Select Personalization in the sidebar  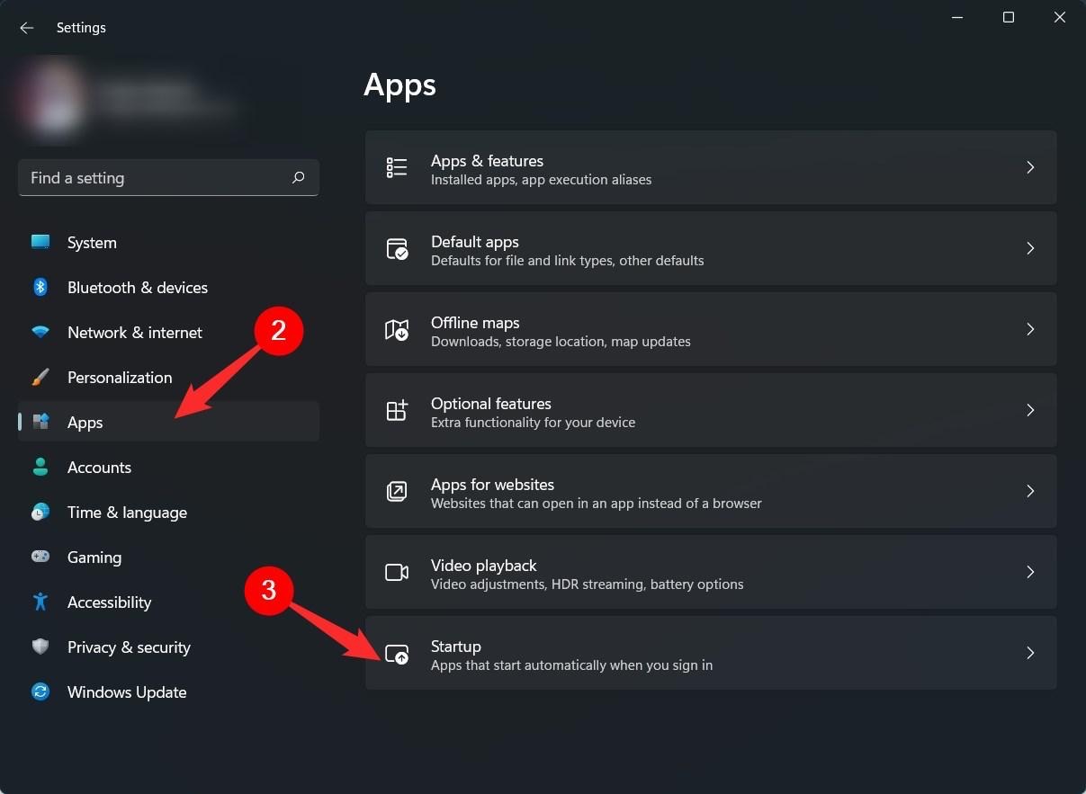pos(120,377)
